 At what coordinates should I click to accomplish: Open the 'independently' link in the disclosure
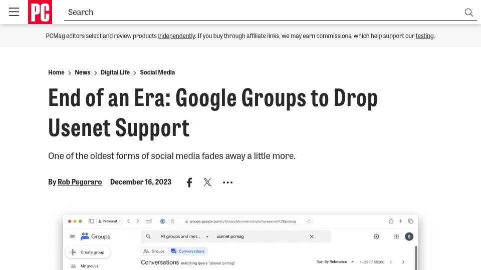176,36
